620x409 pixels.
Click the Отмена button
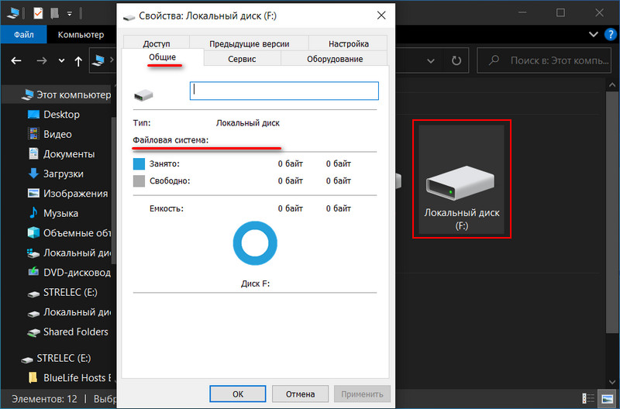[300, 394]
